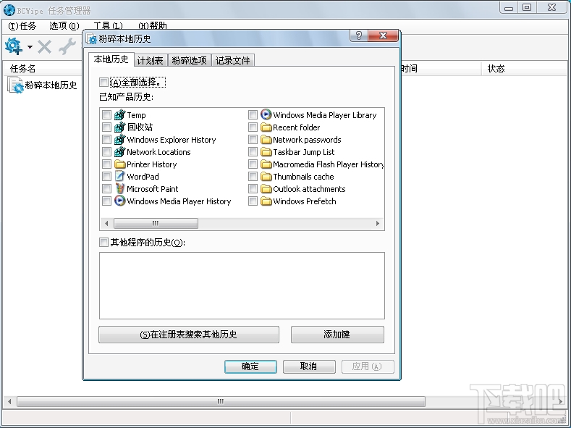This screenshot has width=571, height=428.
Task: Click the Windows Explorer History icon
Action: point(120,140)
